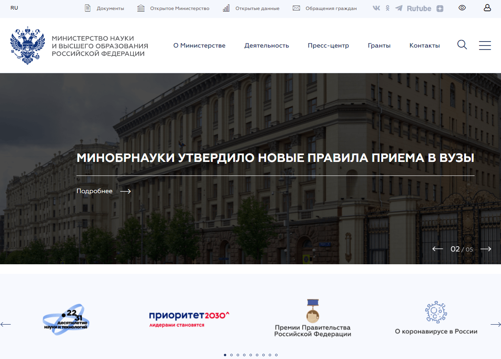This screenshot has height=359, width=501.
Task: Select the second logo carousel dot
Action: 231,355
